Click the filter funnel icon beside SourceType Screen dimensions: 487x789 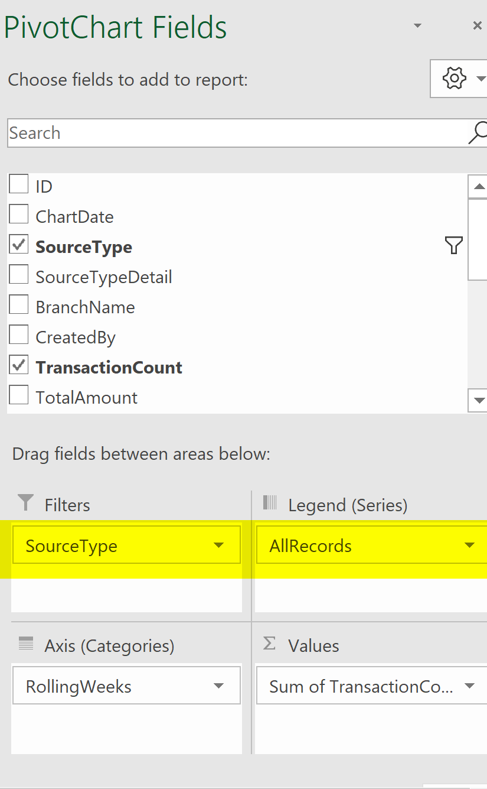[x=453, y=245]
